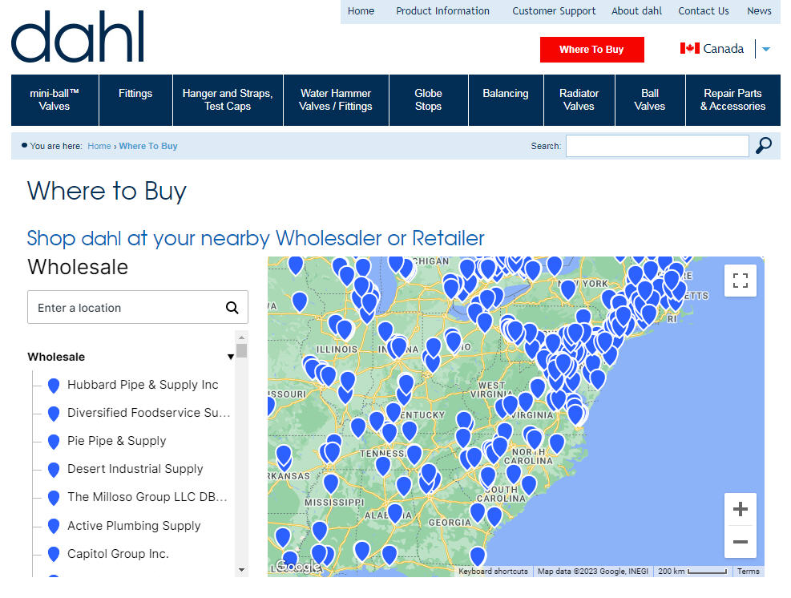The image size is (791, 598).
Task: Zoom out on the map
Action: [x=740, y=542]
